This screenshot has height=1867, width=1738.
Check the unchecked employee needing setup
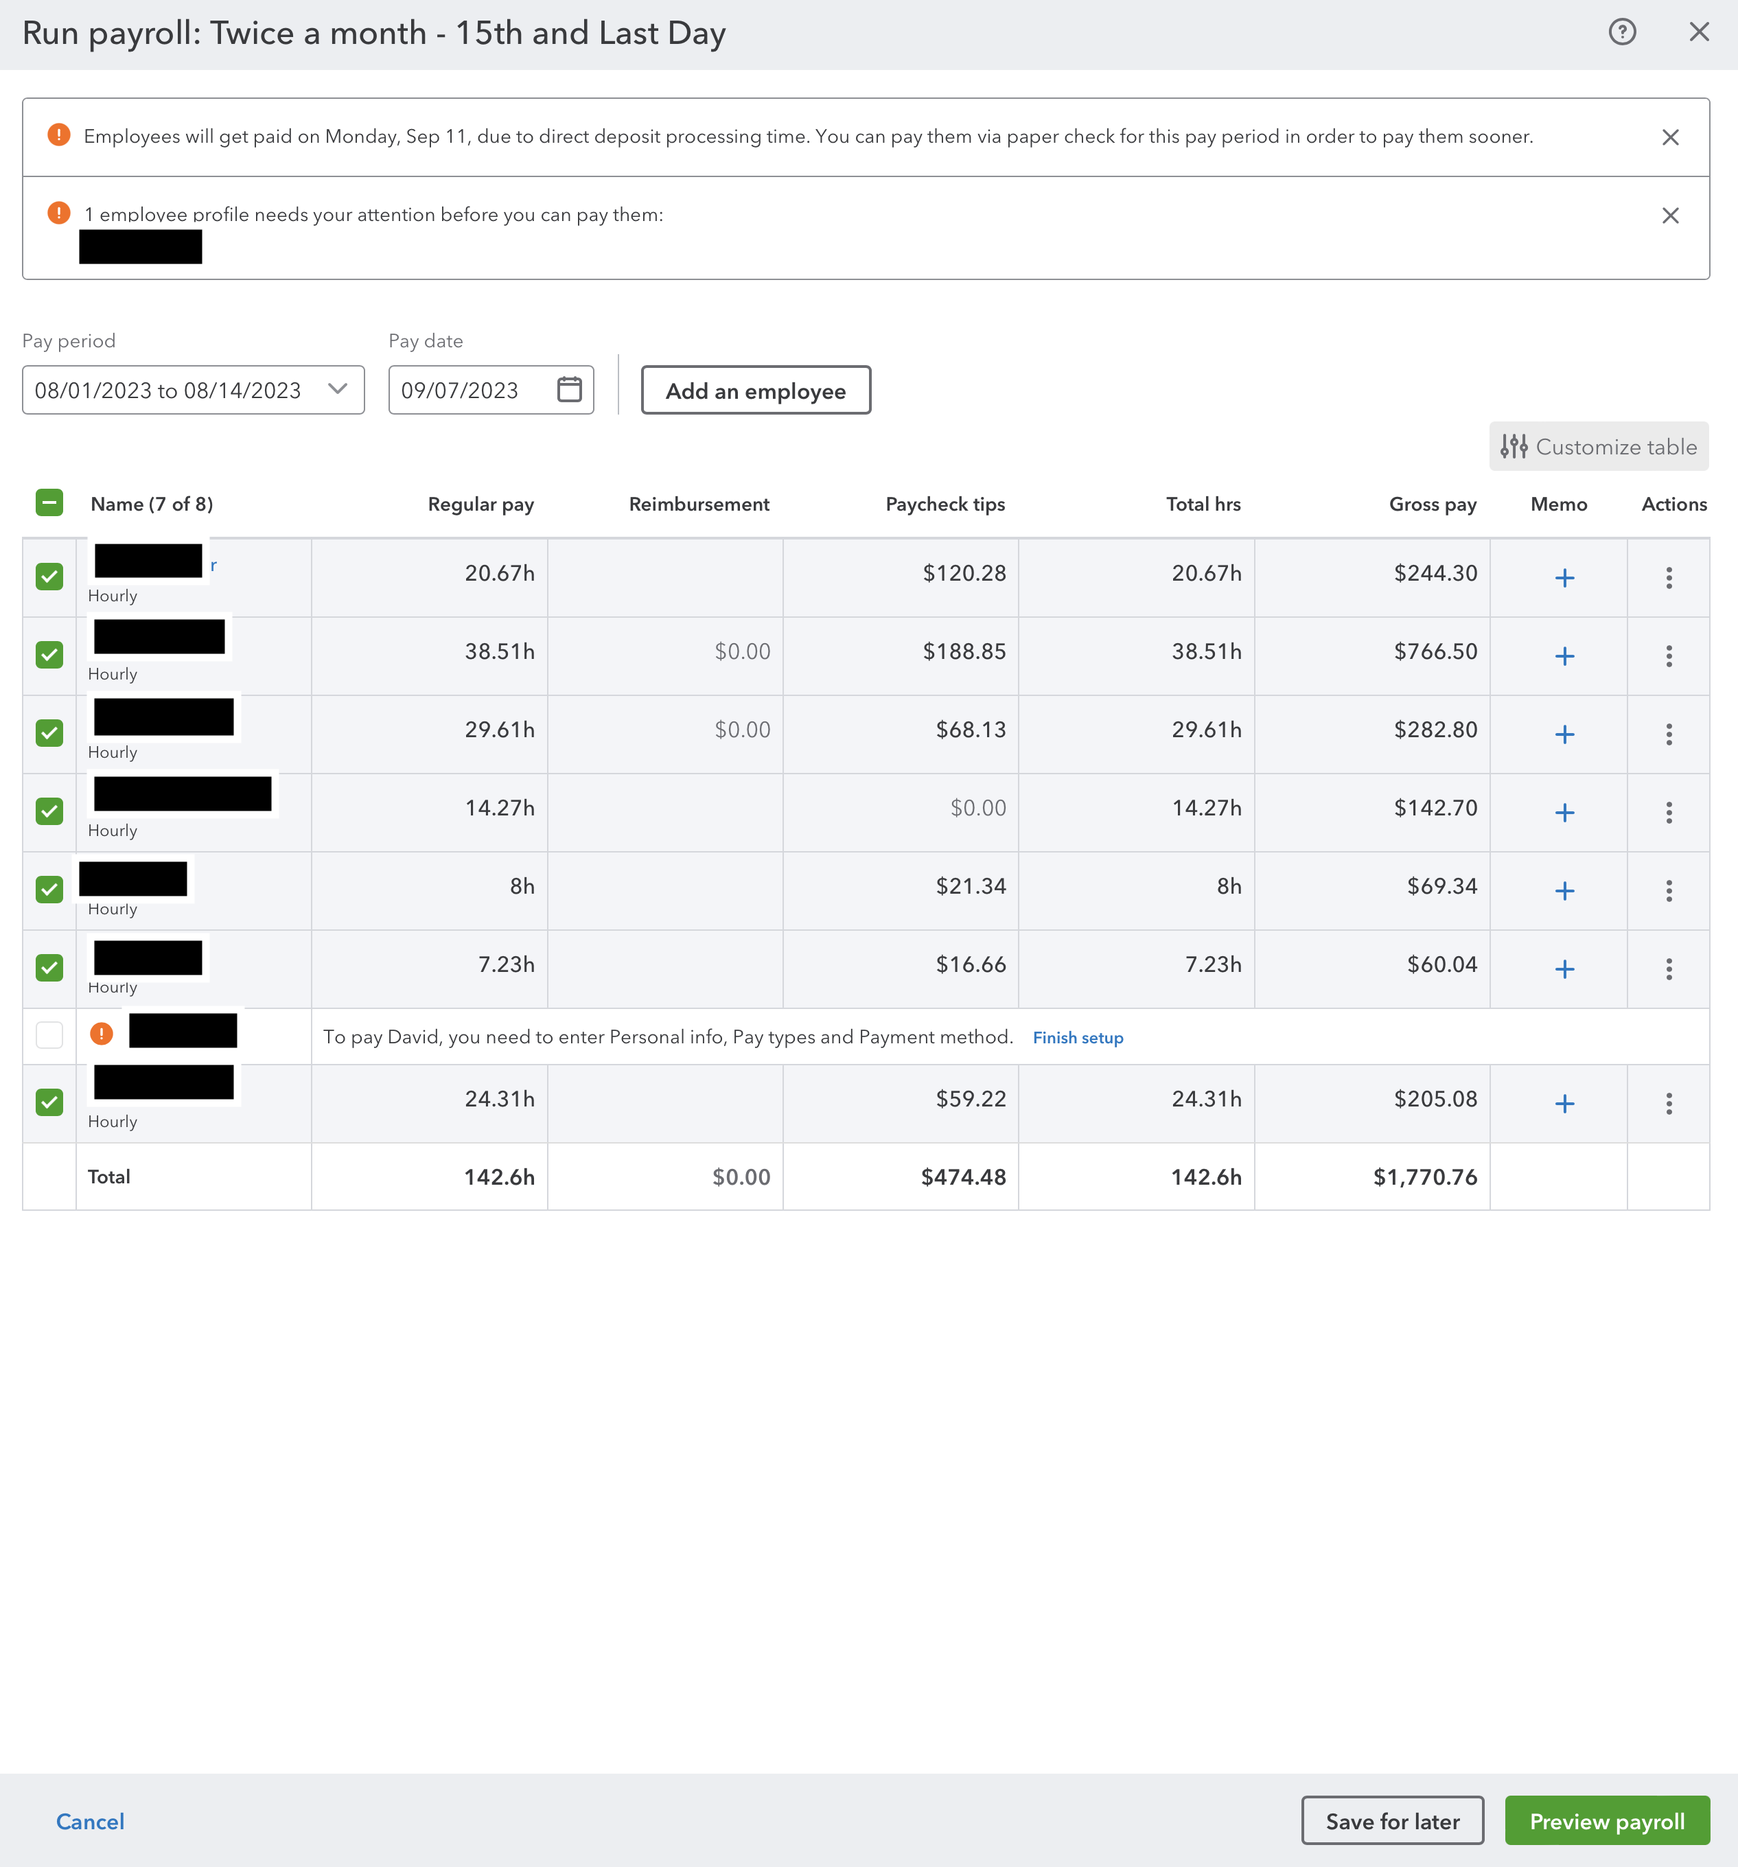point(49,1035)
